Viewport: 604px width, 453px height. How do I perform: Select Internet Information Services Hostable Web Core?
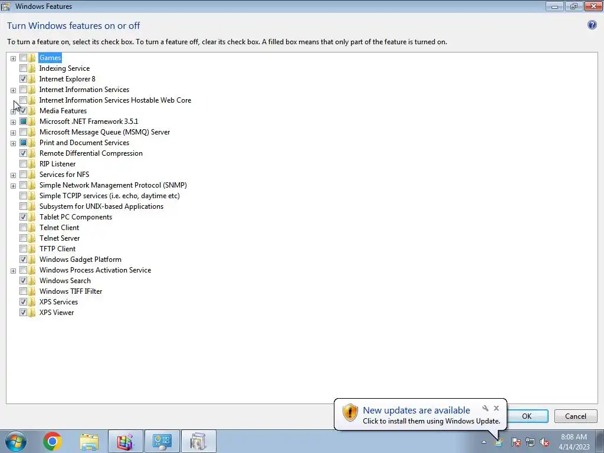click(x=115, y=100)
